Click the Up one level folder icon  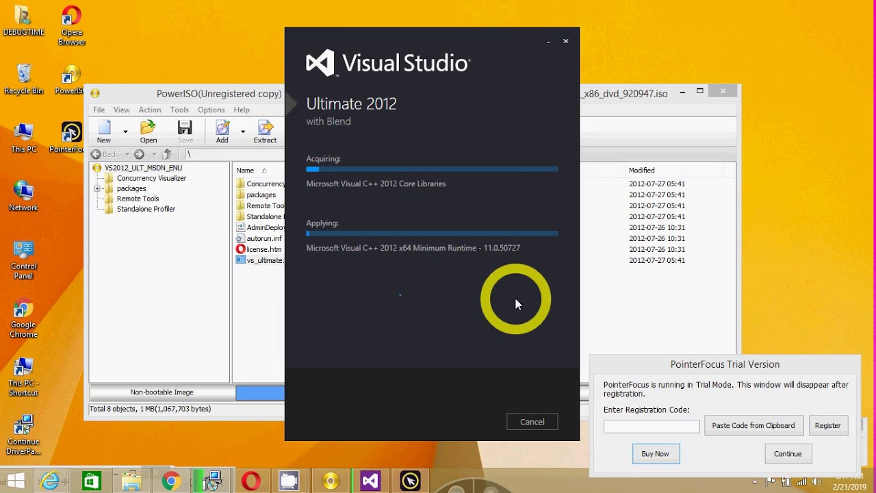tap(166, 154)
